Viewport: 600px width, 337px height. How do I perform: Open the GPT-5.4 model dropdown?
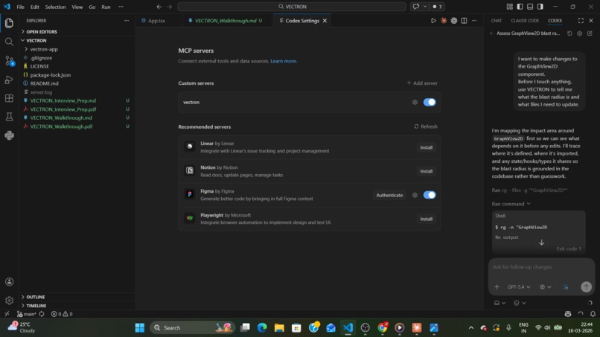(x=519, y=287)
